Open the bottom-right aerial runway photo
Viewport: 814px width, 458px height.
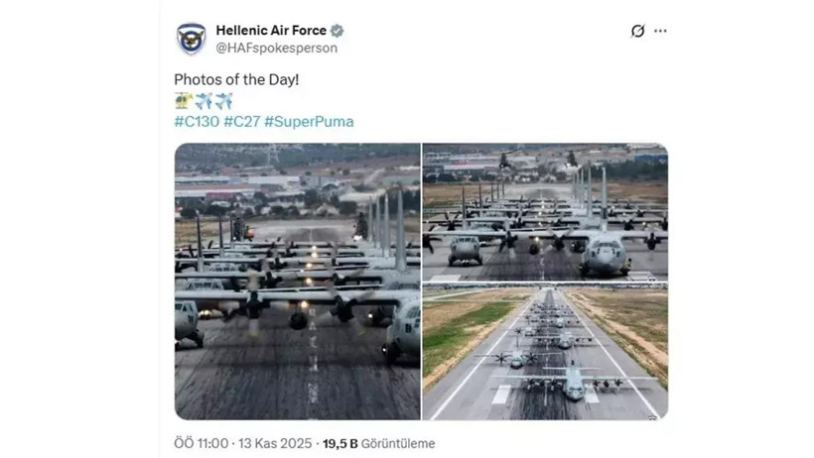pos(545,353)
